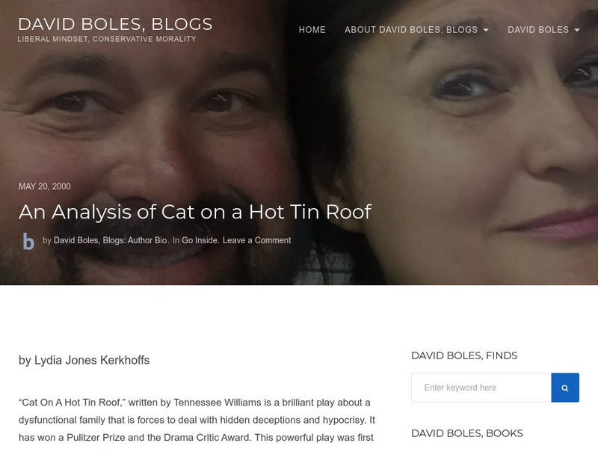Go to the Home menu item

tap(312, 30)
